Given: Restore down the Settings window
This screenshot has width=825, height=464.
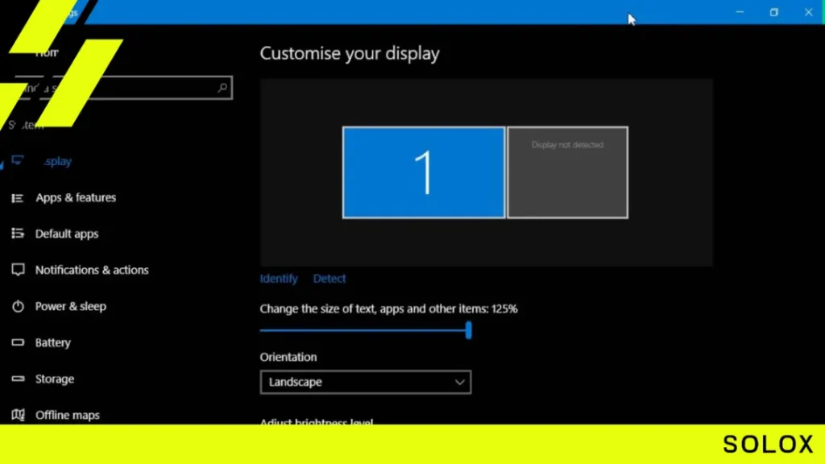Looking at the screenshot, I should [774, 12].
